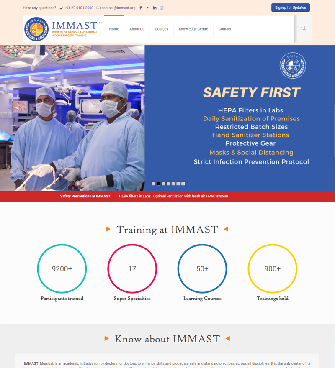Open the YouTube play icon in the top bar
The width and height of the screenshot is (335, 368).
147,8
